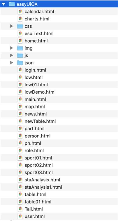The image size is (118, 221).
Task: Select the lowDemo.html entry
Action: pyautogui.click(x=59, y=92)
